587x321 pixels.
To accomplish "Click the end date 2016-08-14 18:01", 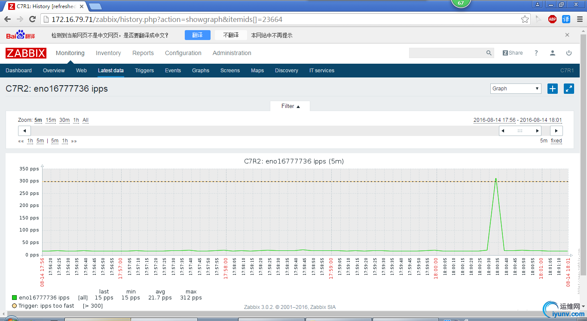I will [x=541, y=120].
